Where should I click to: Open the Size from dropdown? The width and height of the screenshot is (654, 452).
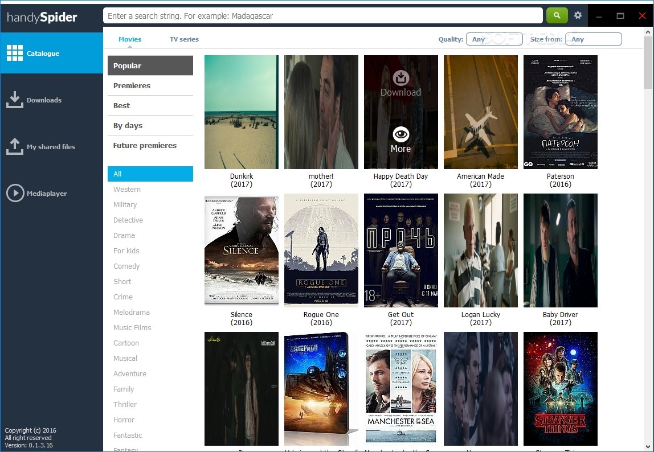click(593, 39)
